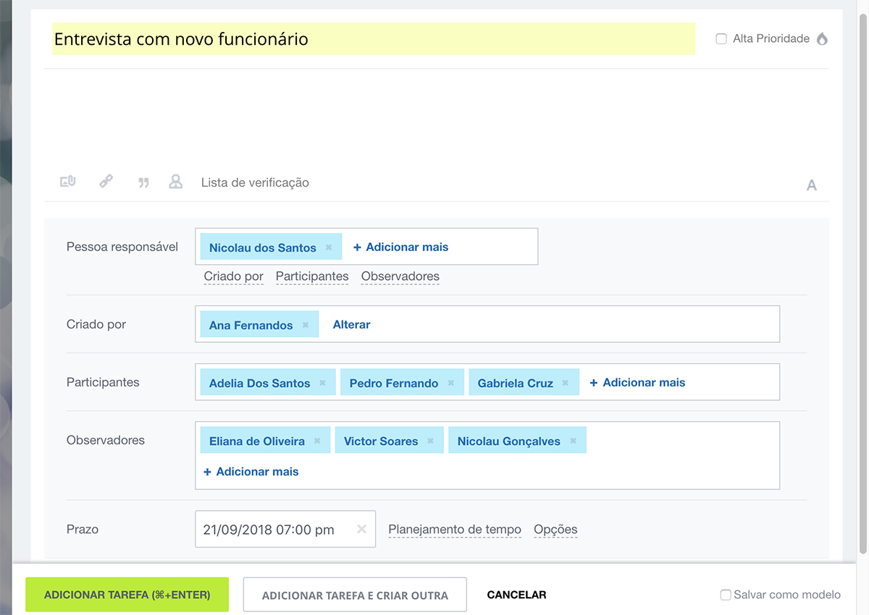869x615 pixels.
Task: Toggle the Observadores link under responsible person
Action: 400,276
